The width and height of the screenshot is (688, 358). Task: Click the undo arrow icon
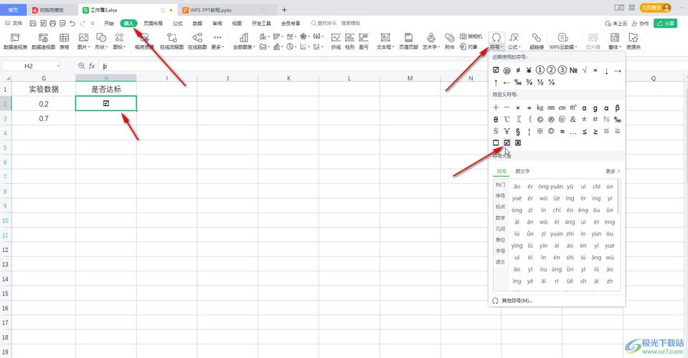pyautogui.click(x=72, y=23)
